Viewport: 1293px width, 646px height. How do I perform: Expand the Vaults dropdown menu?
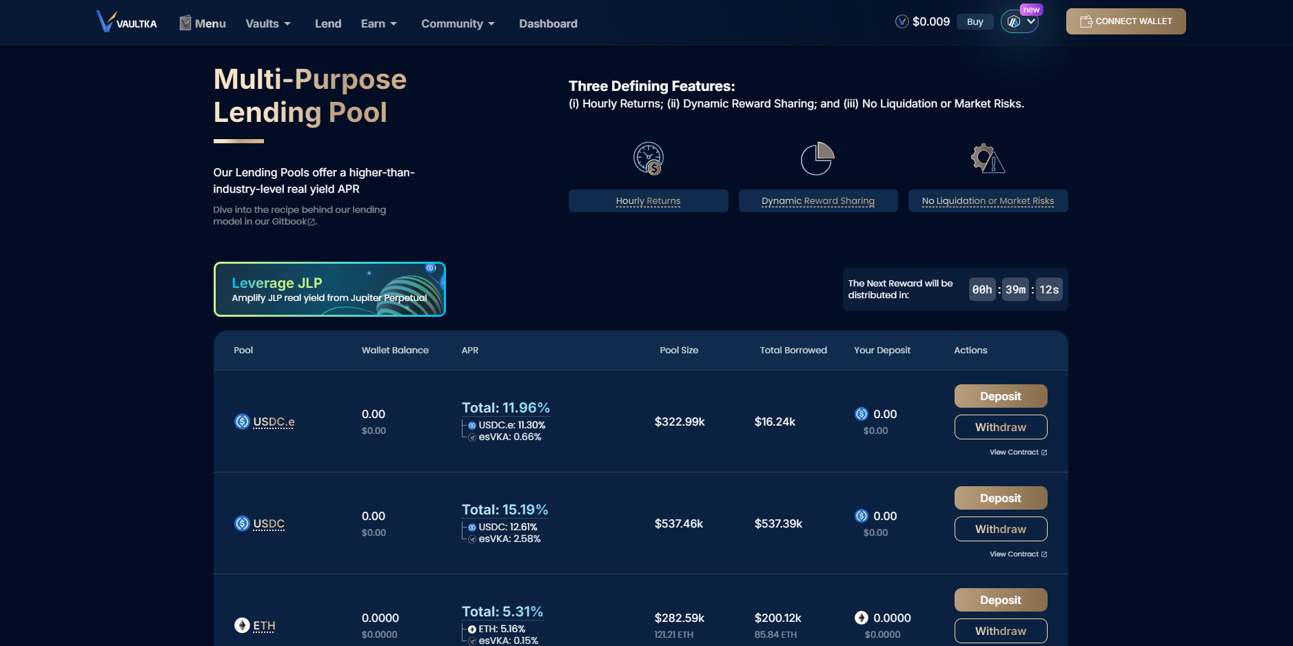[268, 23]
